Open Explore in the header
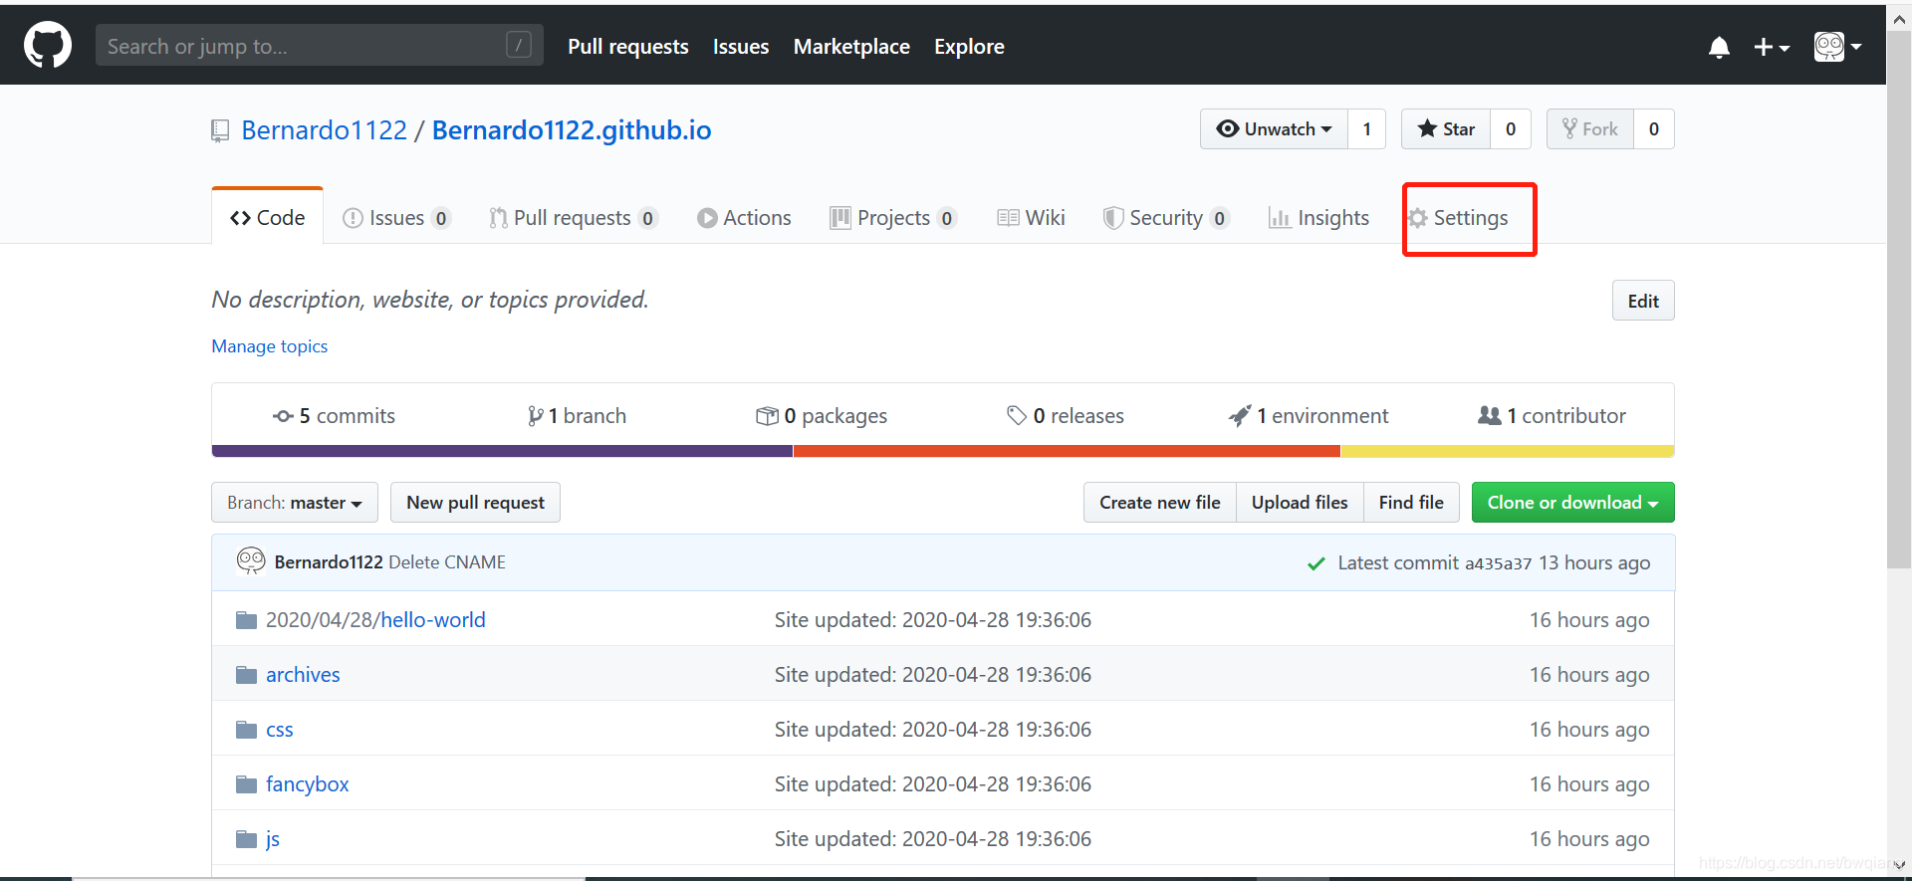 tap(969, 47)
